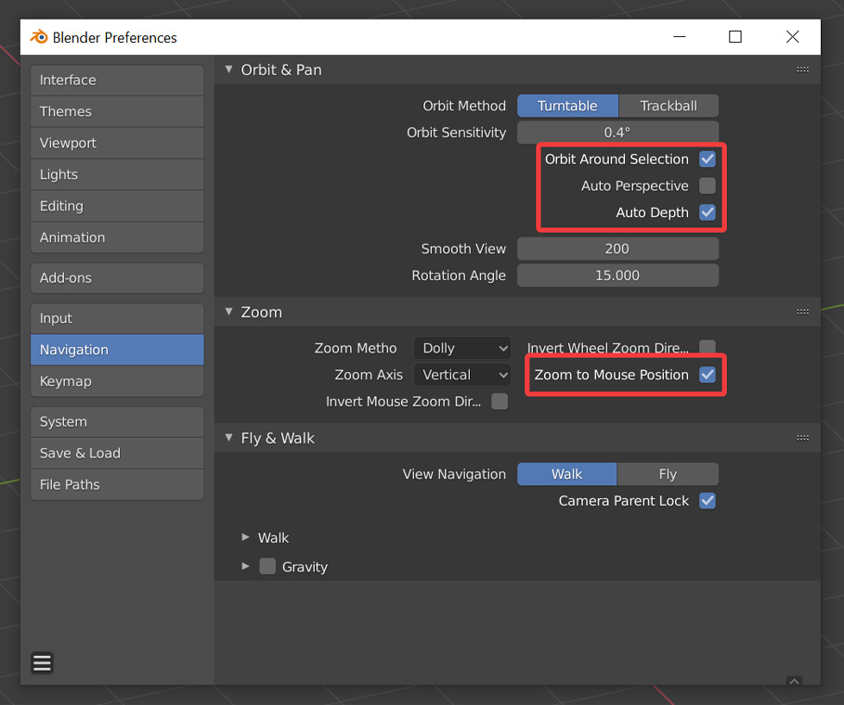This screenshot has width=844, height=705.
Task: Click the Orbit & Pan section grip icon
Action: click(x=802, y=69)
